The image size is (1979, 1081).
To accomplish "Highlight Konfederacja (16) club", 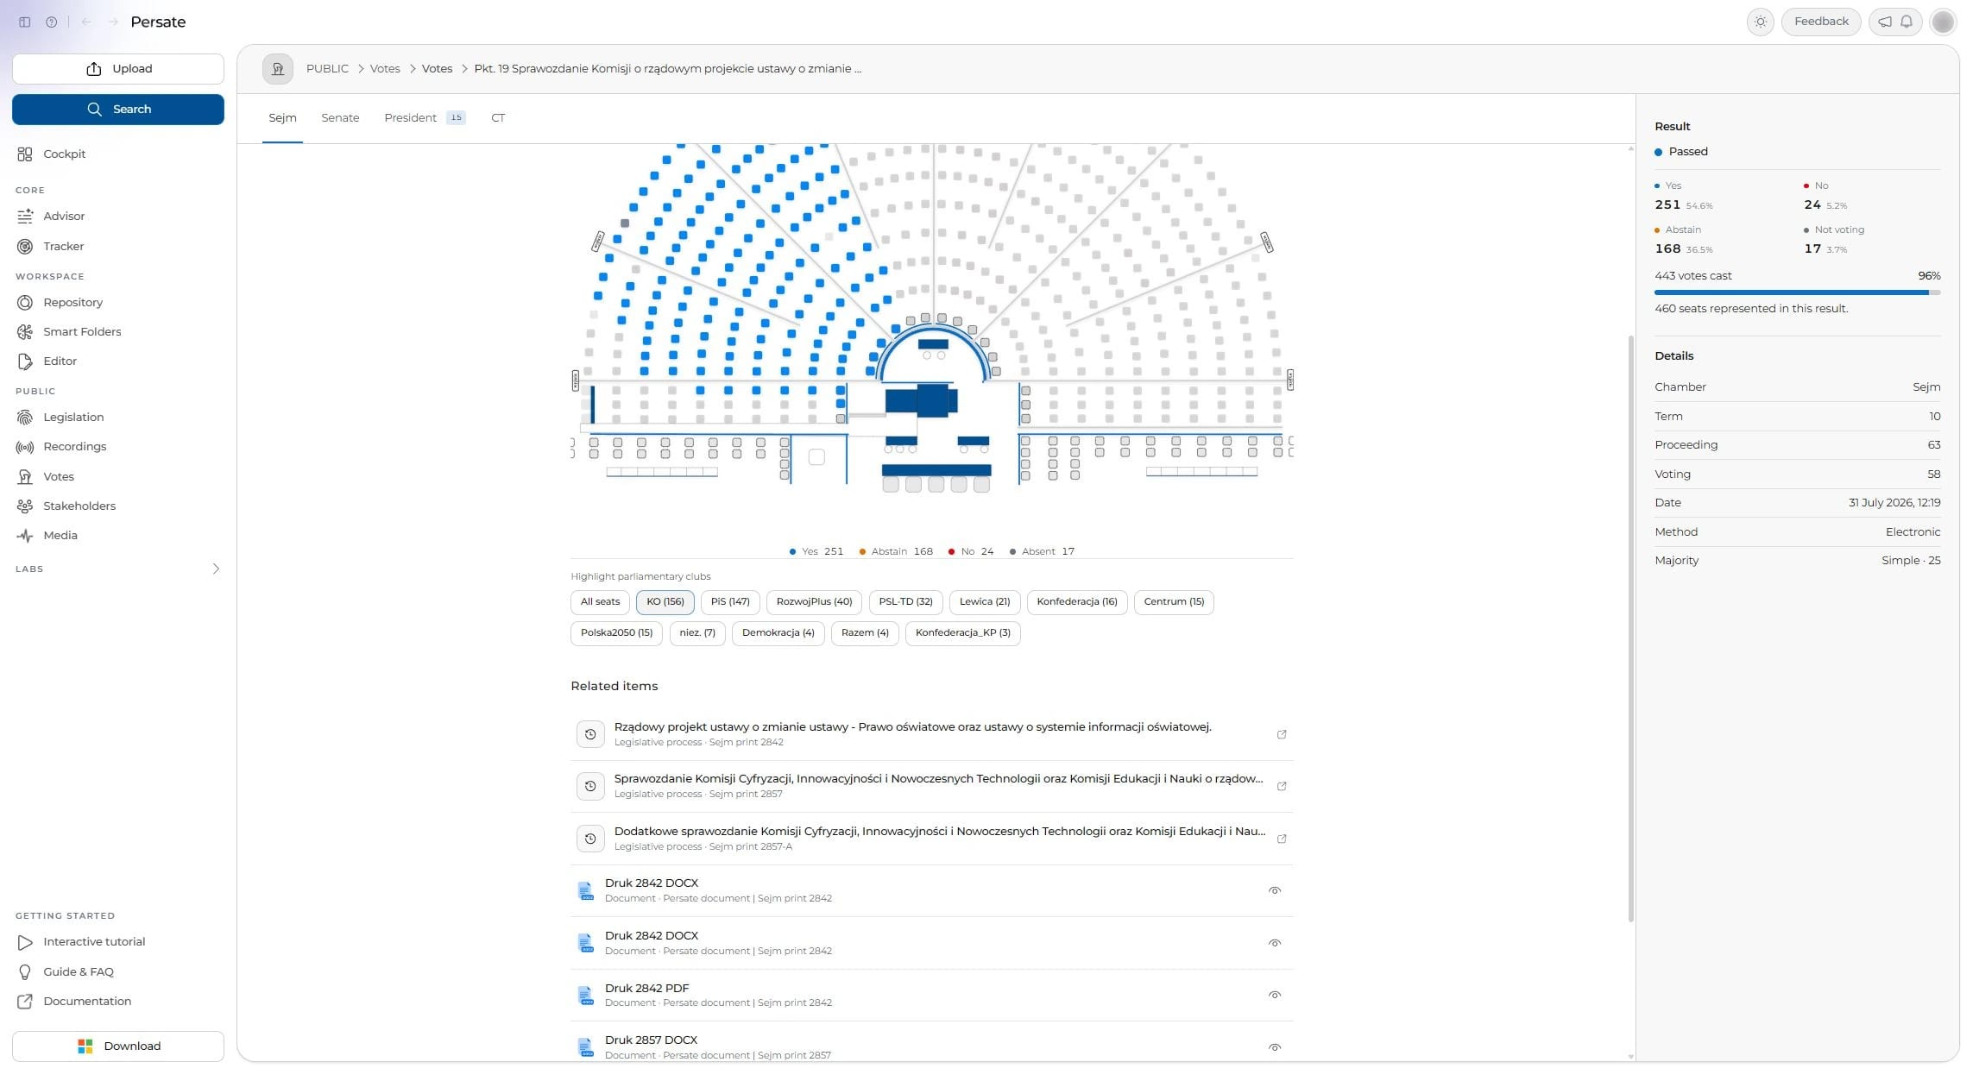I will pyautogui.click(x=1077, y=602).
